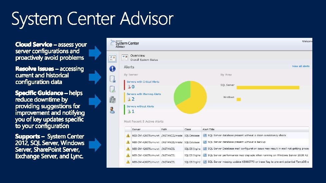The width and height of the screenshot is (326, 183).
Task: Click warning triangle on the 'without a backup' row
Action: (x=128, y=142)
